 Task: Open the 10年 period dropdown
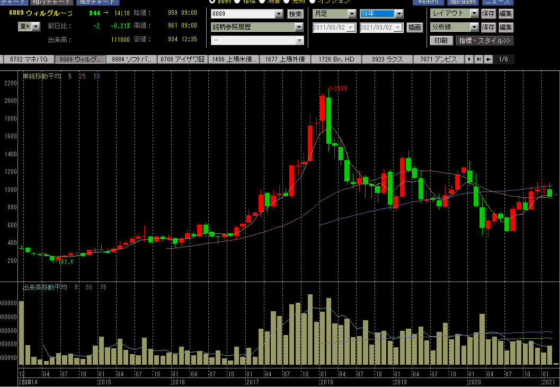(x=399, y=14)
